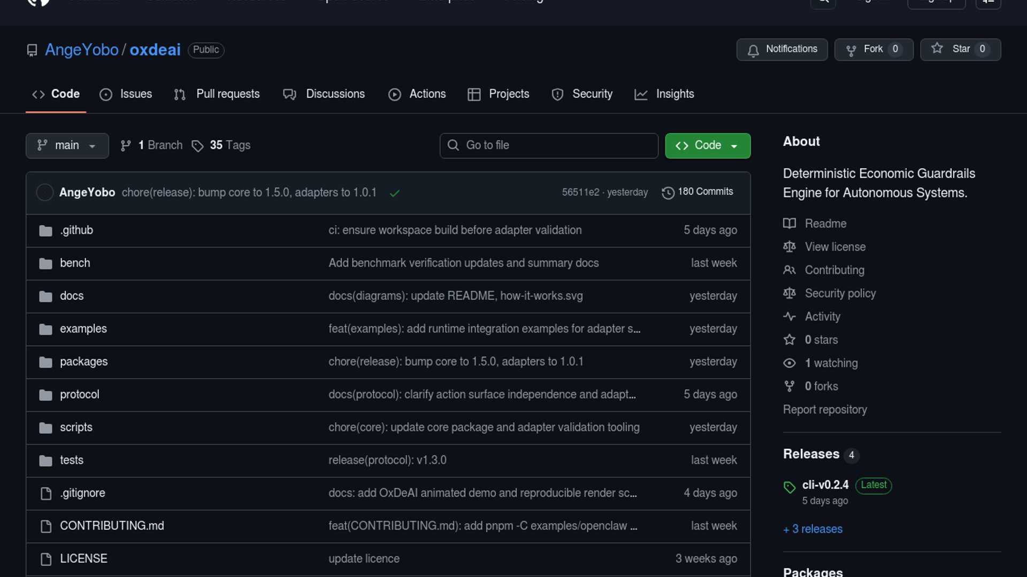1027x577 pixels.
Task: Open the .github folder icon
Action: pyautogui.click(x=45, y=231)
